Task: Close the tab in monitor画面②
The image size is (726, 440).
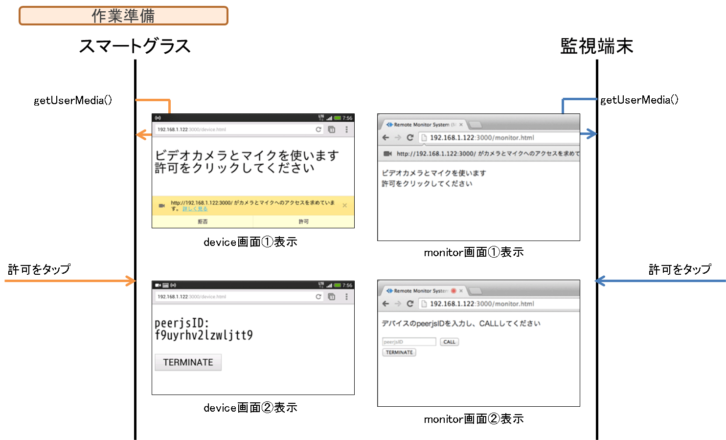Action: pos(461,291)
